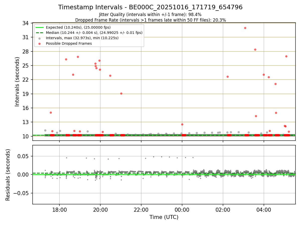
Task: Click the red point at 15 seconds before 18:00
Action: (x=51, y=112)
